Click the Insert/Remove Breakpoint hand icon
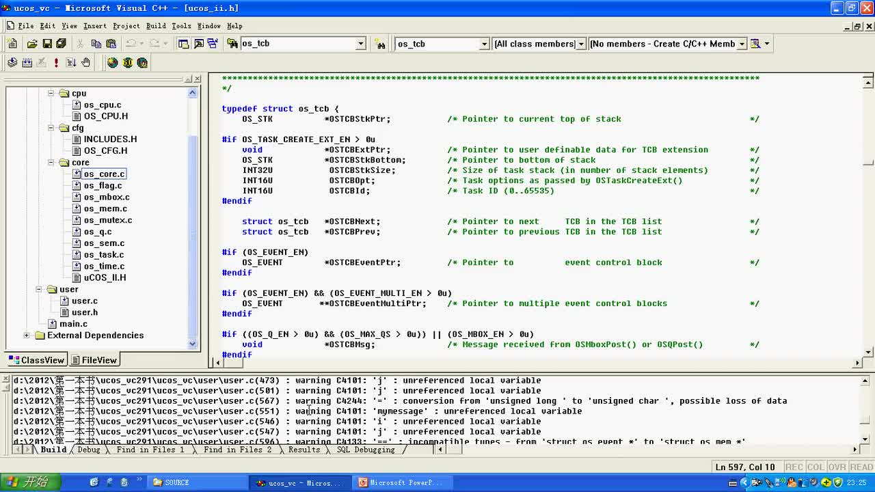Viewport: 875px width, 492px height. (86, 62)
